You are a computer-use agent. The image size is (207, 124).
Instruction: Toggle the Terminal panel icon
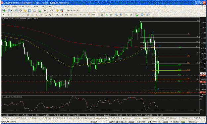click(x=29, y=10)
